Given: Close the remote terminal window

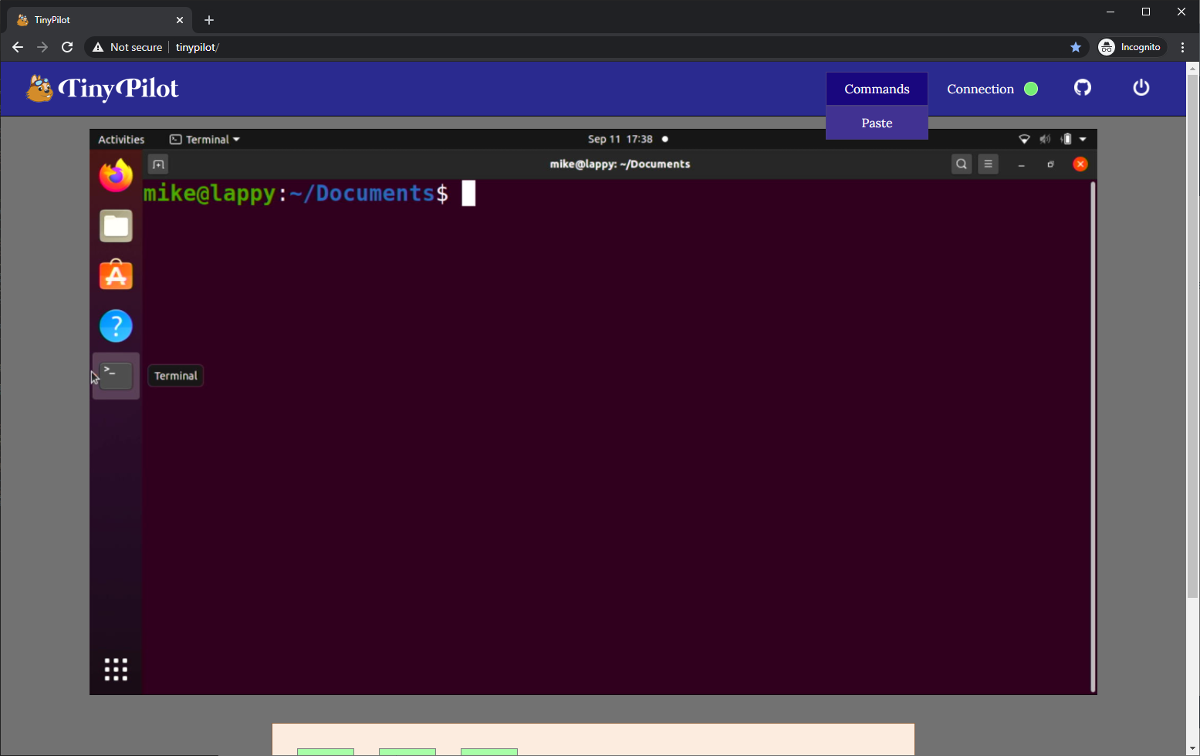Looking at the screenshot, I should (1080, 164).
